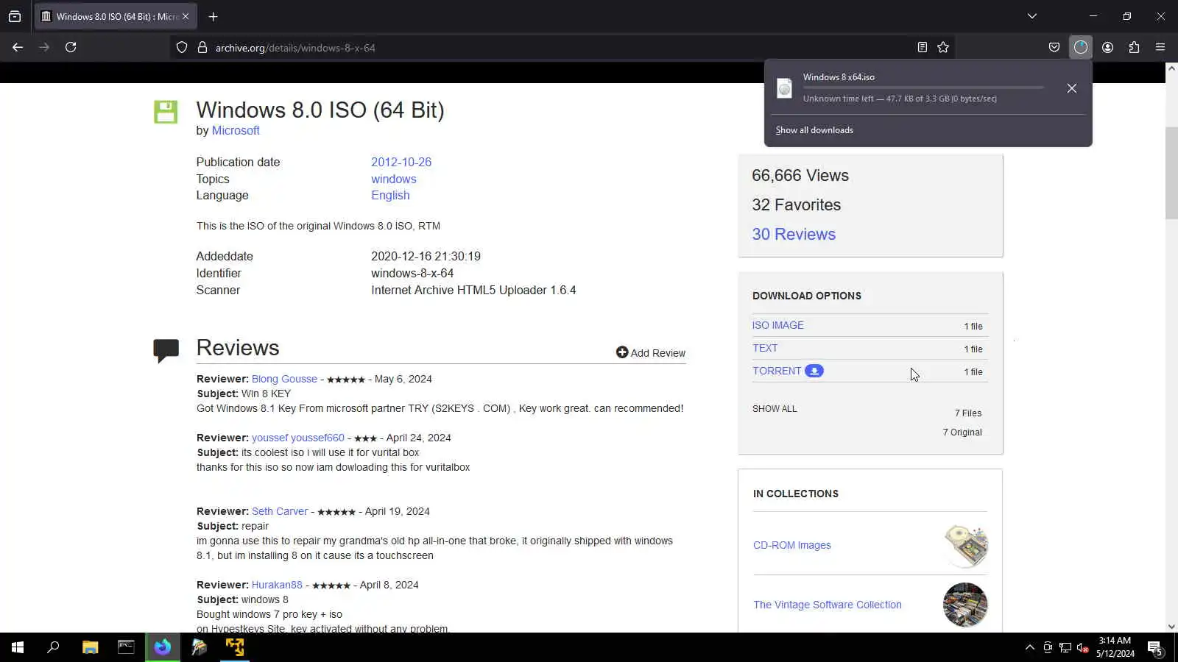The image size is (1178, 662).
Task: Open Save to Pocket icon
Action: 1054,47
